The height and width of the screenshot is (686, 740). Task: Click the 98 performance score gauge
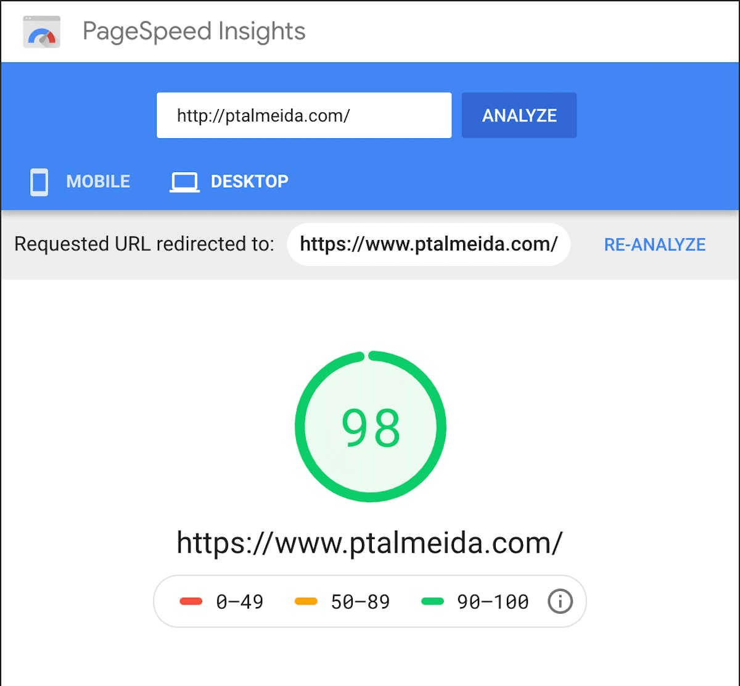coord(370,427)
